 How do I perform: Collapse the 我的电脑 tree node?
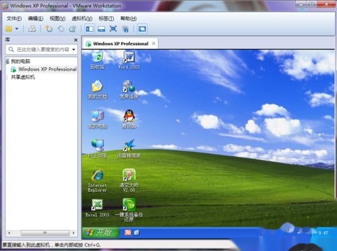click(7, 61)
